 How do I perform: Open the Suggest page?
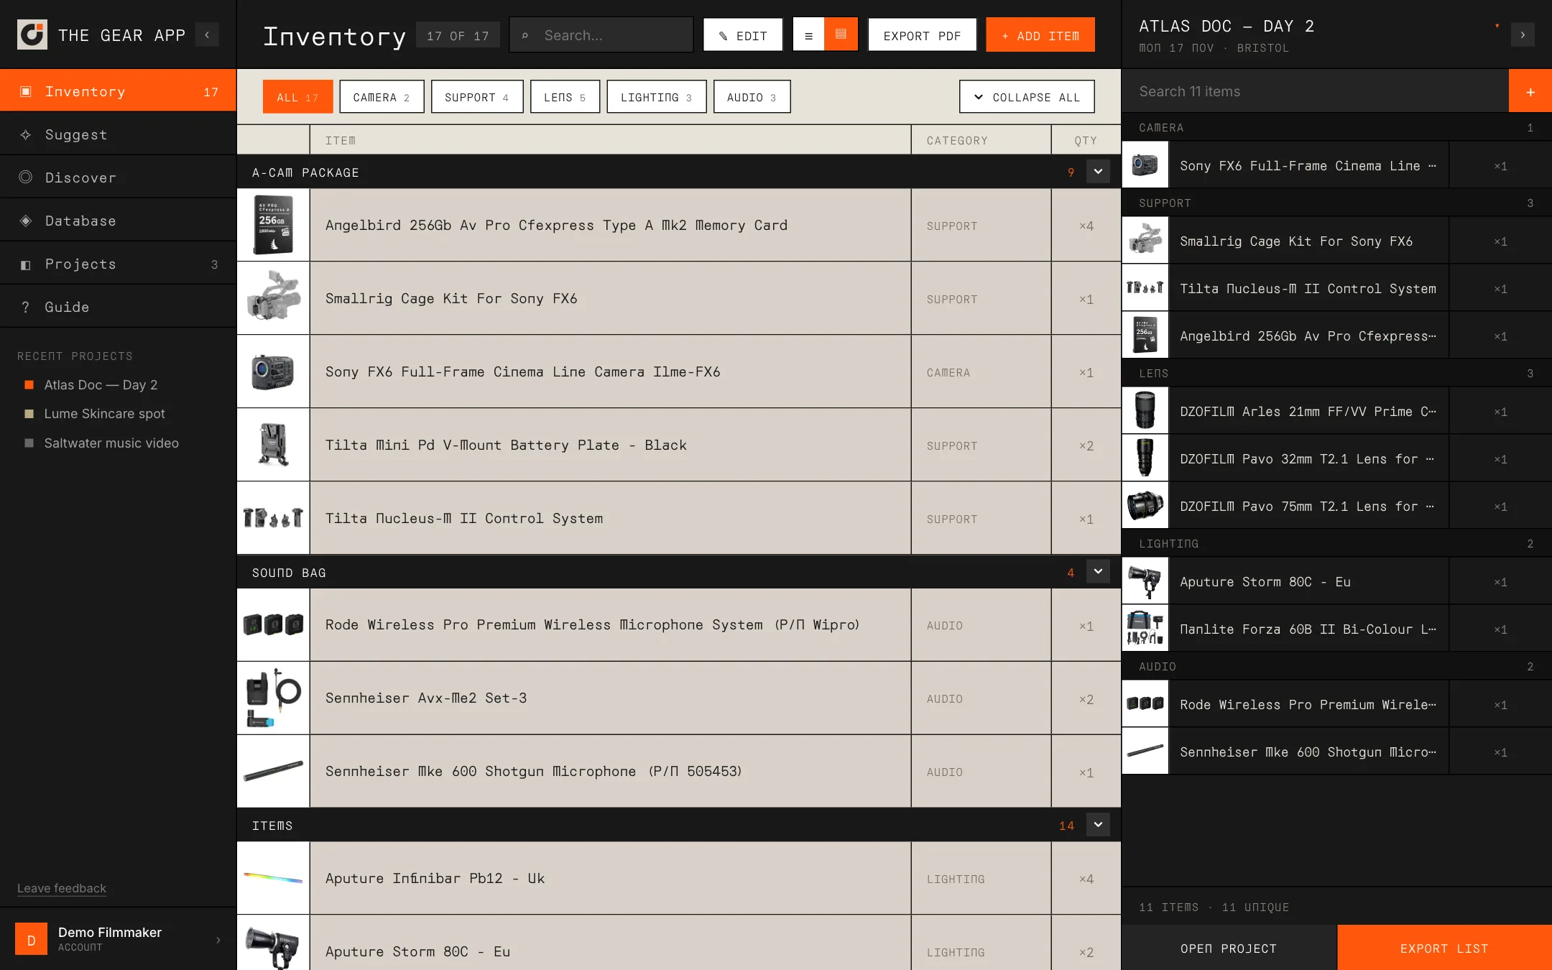pos(118,134)
